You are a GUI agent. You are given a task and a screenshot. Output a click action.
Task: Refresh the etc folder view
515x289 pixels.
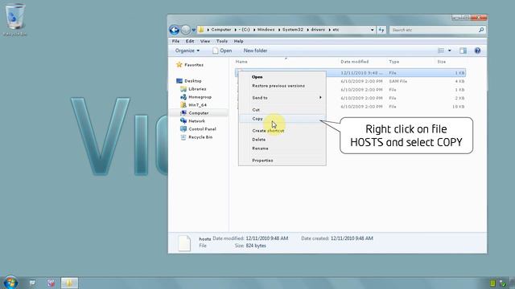click(x=381, y=30)
